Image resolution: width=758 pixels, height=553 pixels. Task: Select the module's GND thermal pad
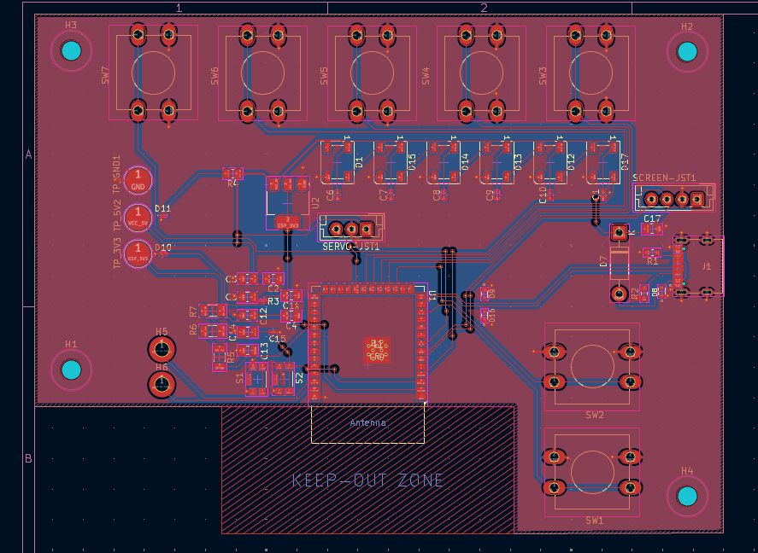coord(377,351)
